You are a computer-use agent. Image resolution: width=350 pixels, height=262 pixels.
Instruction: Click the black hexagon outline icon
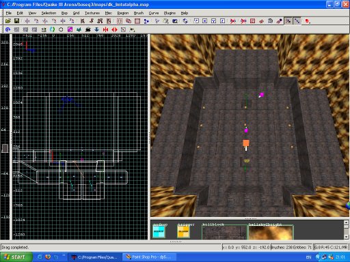coord(61,29)
